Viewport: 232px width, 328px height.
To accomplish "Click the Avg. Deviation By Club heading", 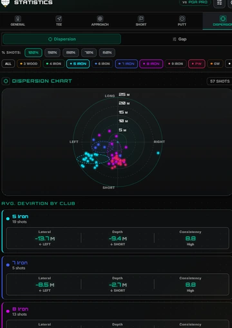I will point(38,203).
